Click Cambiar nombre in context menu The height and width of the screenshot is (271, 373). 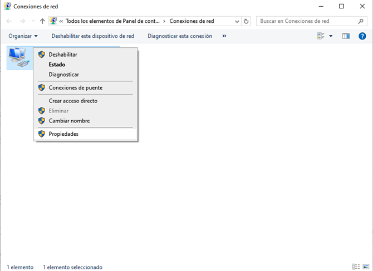point(69,121)
